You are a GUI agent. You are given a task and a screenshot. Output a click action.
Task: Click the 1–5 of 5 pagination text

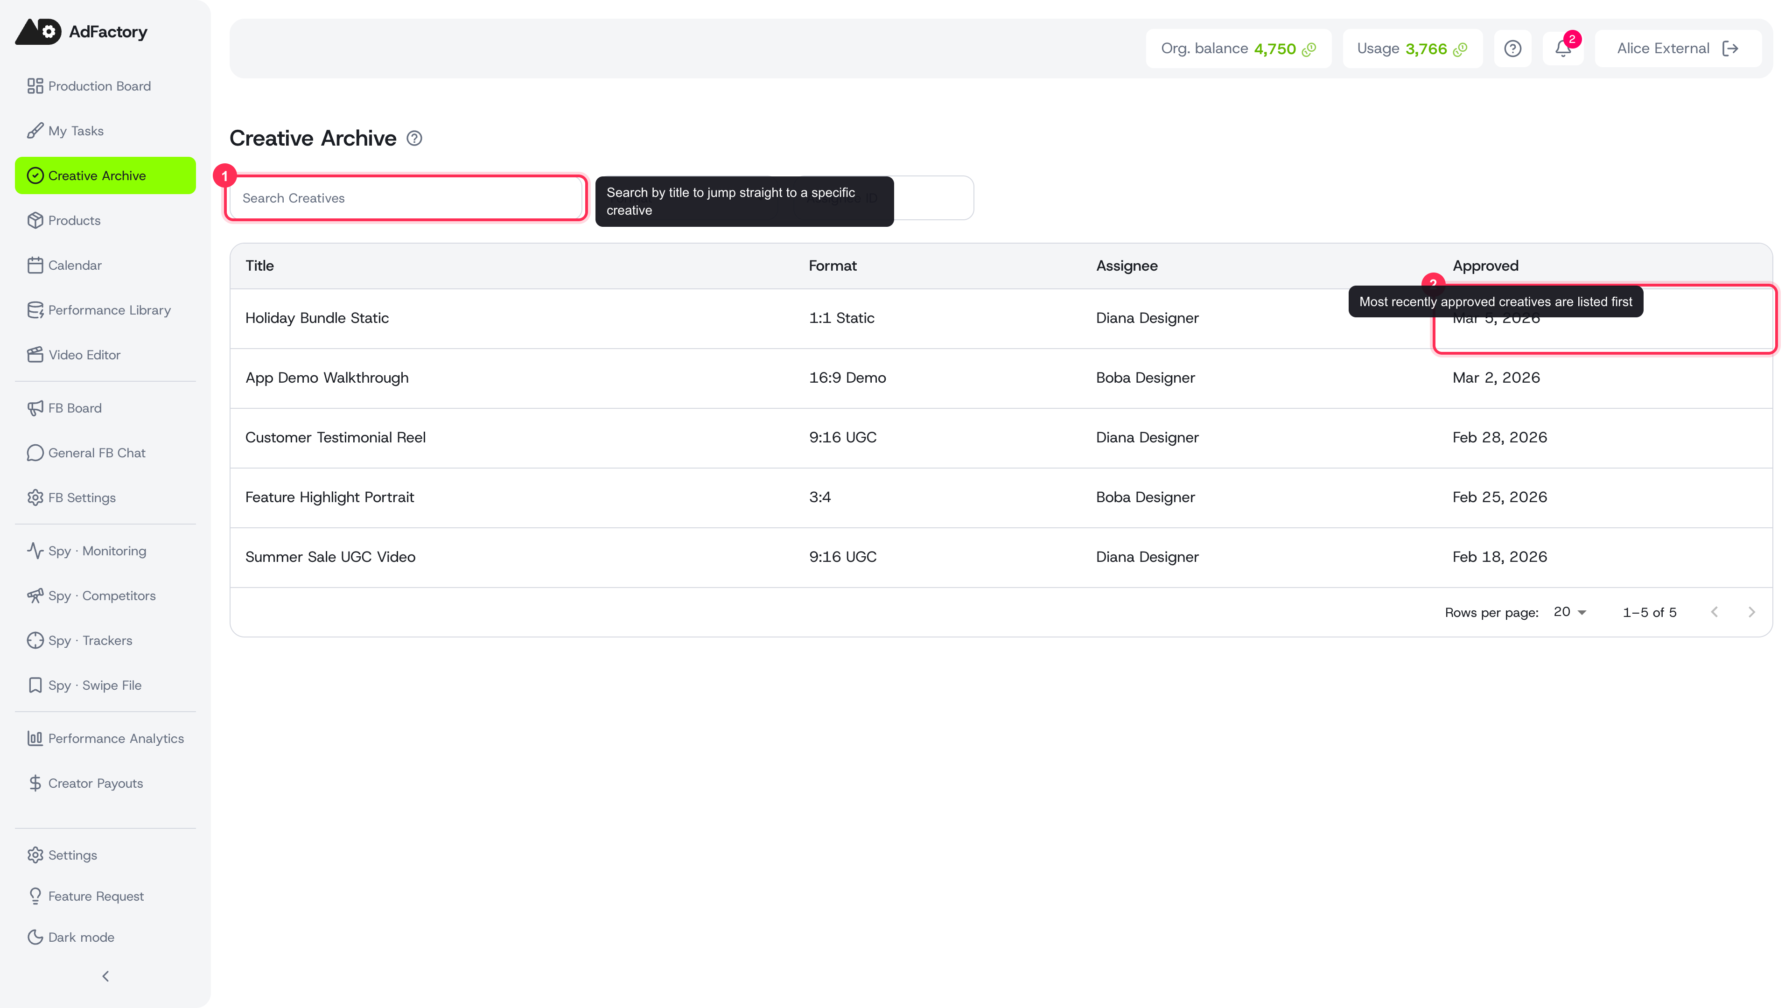tap(1649, 613)
